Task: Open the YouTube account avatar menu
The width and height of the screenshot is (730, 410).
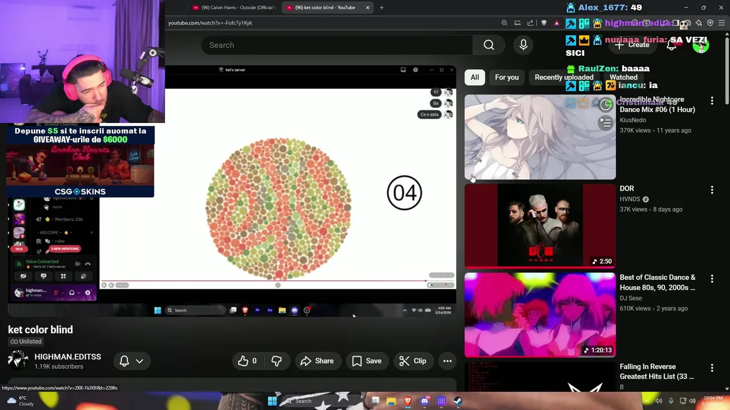Action: pyautogui.click(x=700, y=45)
